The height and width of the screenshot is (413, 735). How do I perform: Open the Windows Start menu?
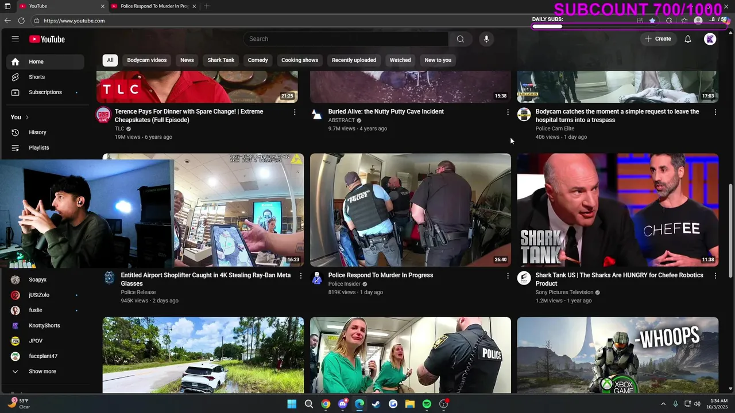(x=292, y=404)
